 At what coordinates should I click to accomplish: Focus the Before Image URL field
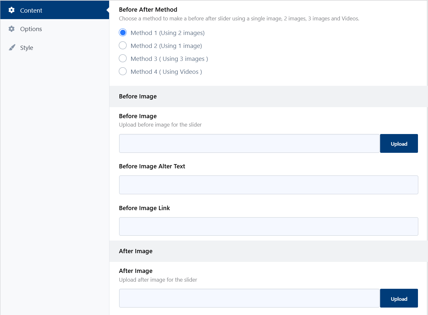coord(249,143)
